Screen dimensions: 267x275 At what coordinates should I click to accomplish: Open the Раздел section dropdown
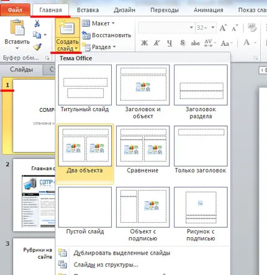point(114,47)
